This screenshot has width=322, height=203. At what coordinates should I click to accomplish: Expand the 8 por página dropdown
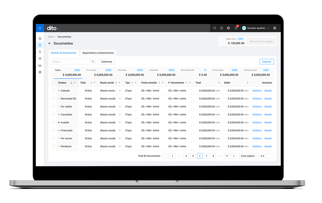(249, 156)
